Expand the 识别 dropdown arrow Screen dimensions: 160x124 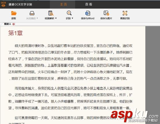pos(72,18)
